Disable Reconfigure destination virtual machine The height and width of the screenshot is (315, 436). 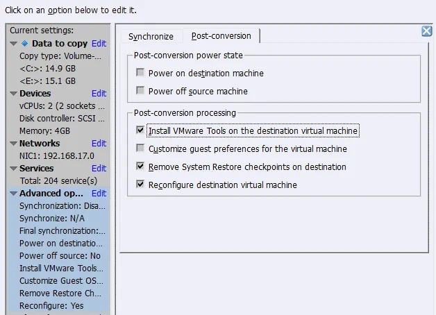pyautogui.click(x=141, y=185)
